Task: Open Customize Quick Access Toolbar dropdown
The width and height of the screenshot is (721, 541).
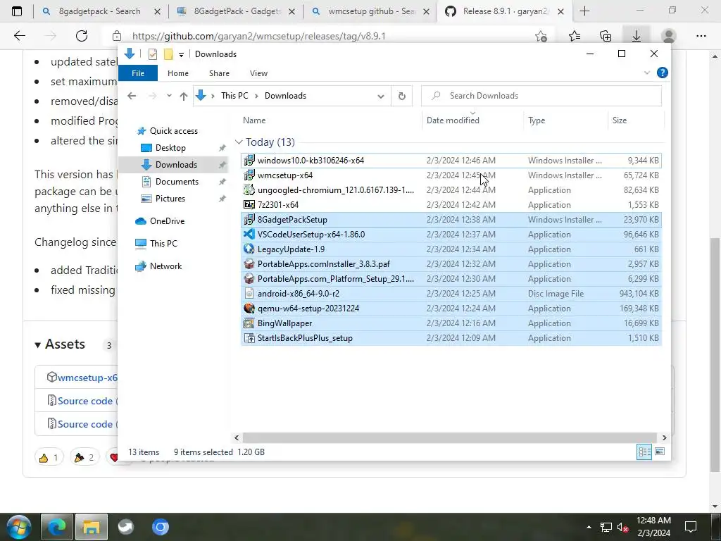Action: [181, 54]
